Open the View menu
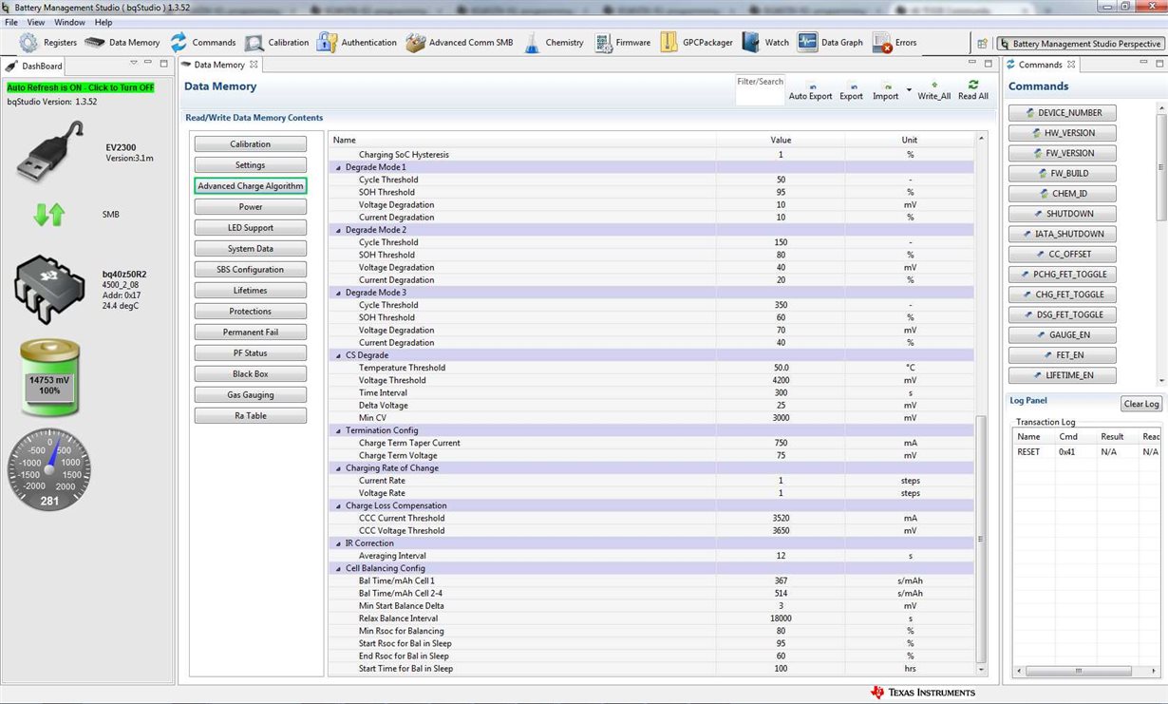This screenshot has height=704, width=1168. point(36,22)
